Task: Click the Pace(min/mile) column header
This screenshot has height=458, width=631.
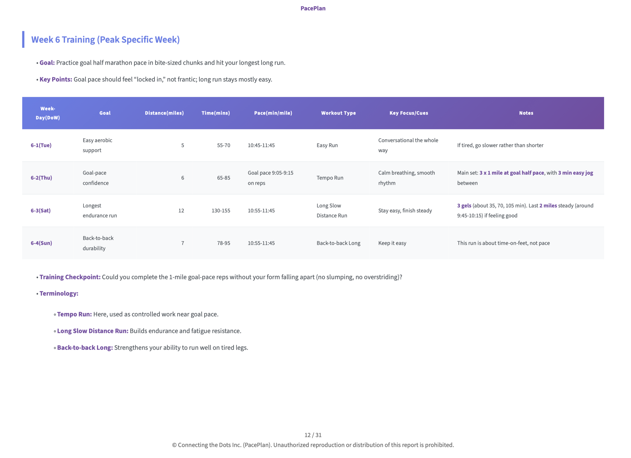Action: pyautogui.click(x=273, y=113)
